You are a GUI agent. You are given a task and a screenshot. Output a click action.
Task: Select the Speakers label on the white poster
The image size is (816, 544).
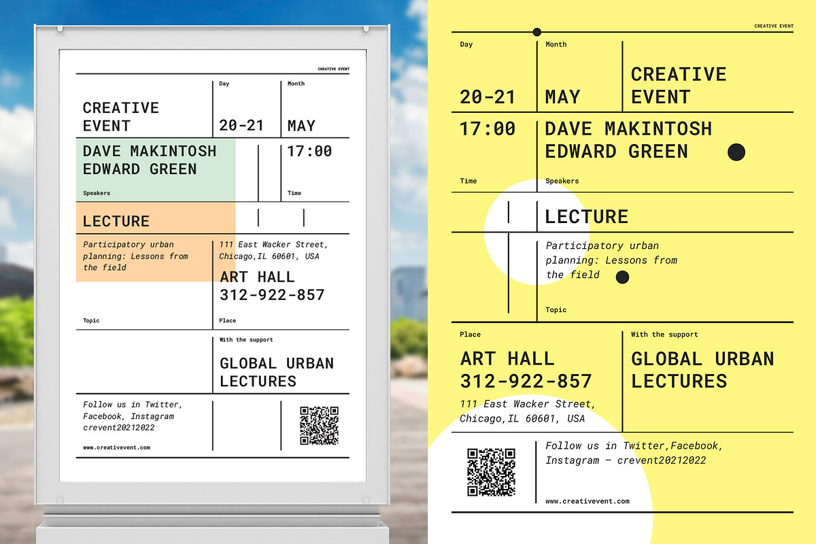(x=97, y=193)
